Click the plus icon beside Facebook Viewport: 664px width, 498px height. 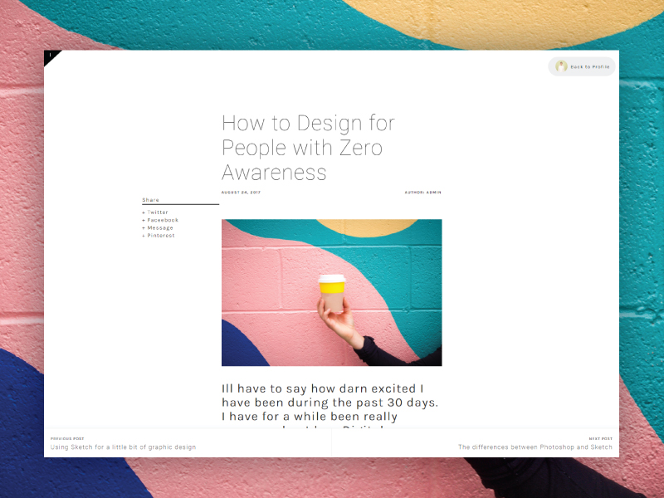[x=144, y=220]
